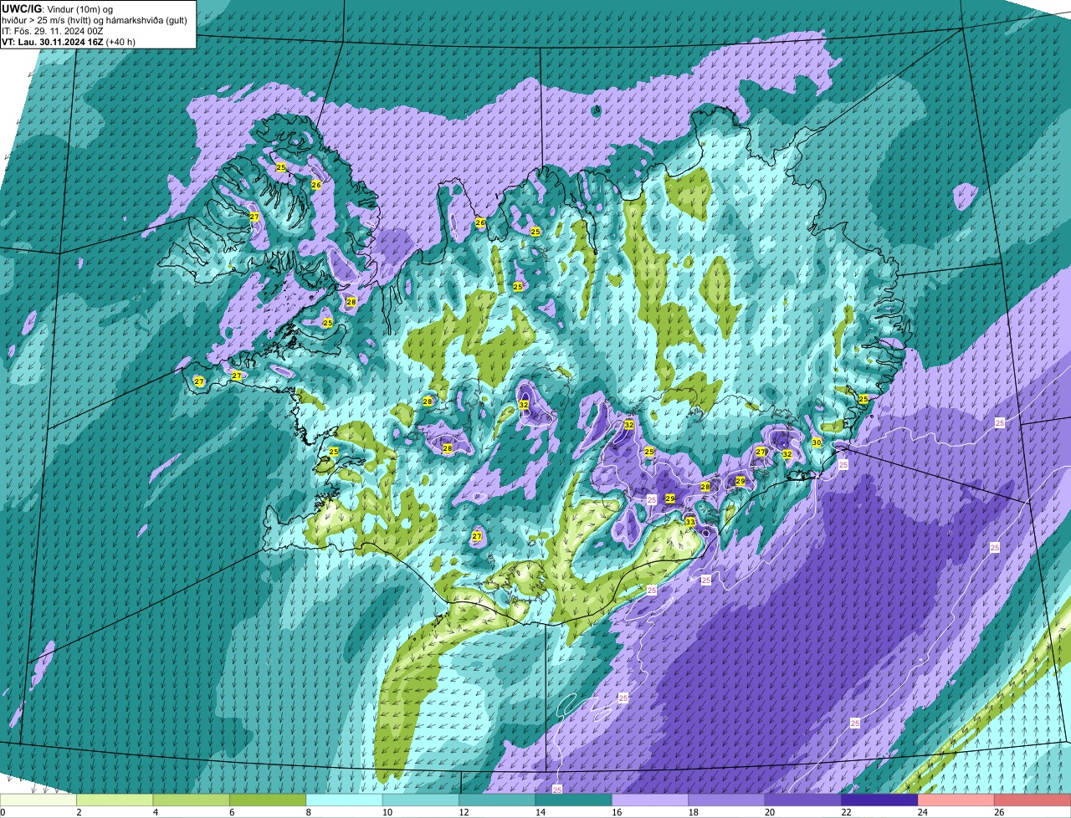Image resolution: width=1071 pixels, height=818 pixels.
Task: Click the legend tick label 24
Action: [x=921, y=812]
